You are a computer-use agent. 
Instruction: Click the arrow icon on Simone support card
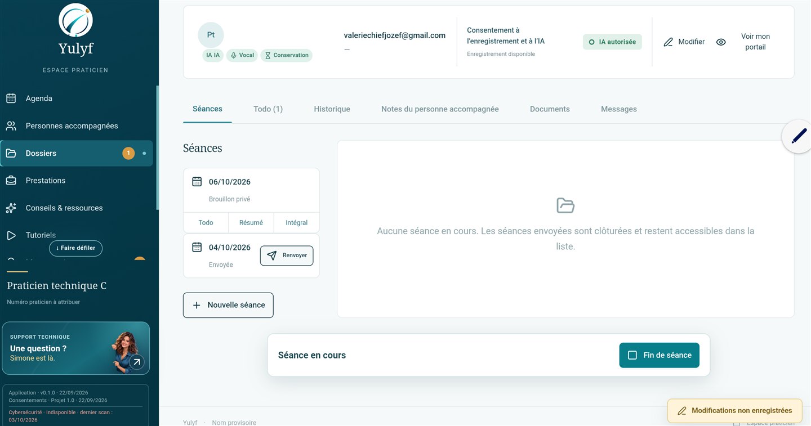click(x=136, y=362)
